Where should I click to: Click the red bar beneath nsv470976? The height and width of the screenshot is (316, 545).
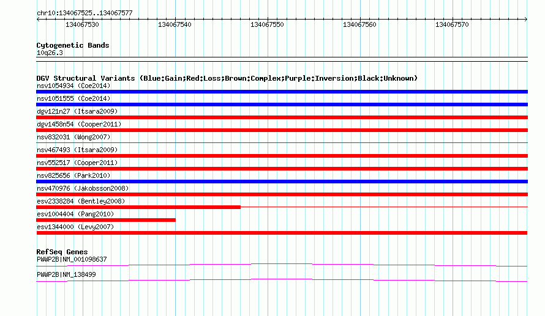282,194
